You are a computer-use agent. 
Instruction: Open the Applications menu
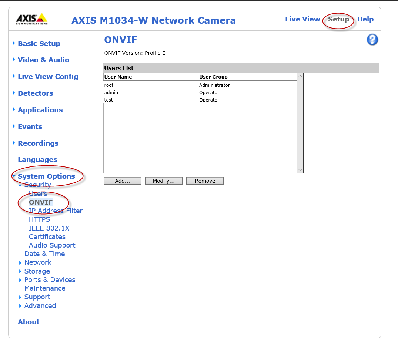(x=40, y=110)
